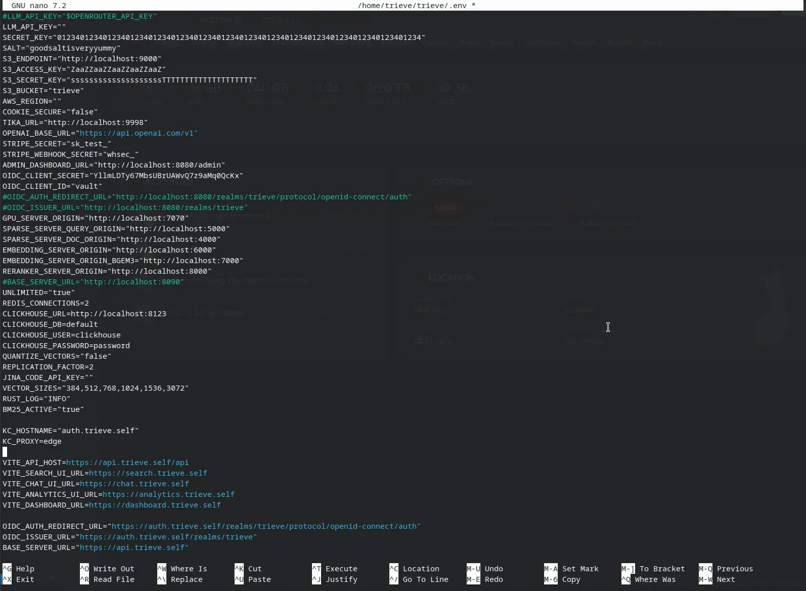806x591 pixels.
Task: Click the REDIS_CONNECTIONS=2 line
Action: [x=46, y=303]
